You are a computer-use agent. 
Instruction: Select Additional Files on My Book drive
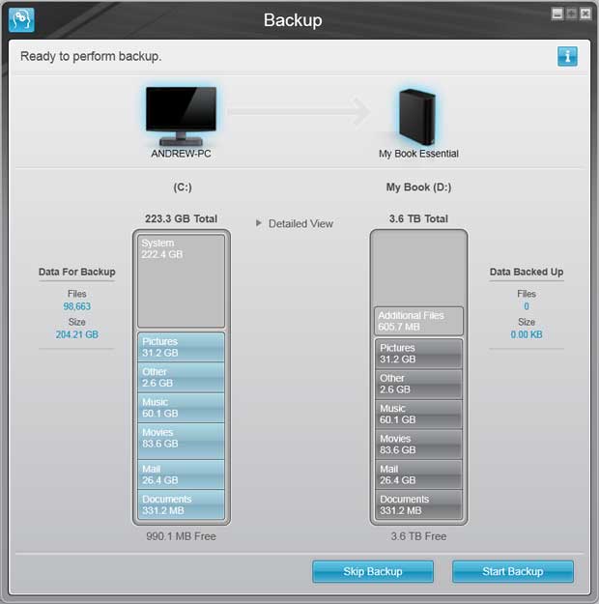[x=418, y=321]
